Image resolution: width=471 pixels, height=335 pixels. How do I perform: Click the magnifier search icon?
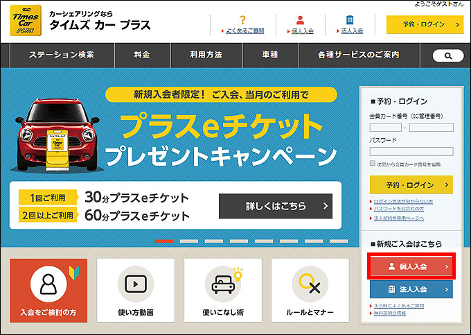[448, 55]
